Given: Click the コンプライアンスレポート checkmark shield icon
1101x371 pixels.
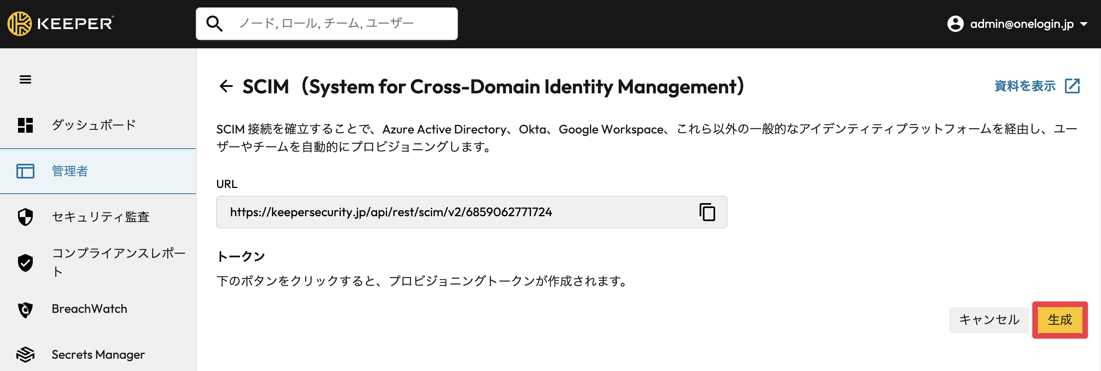Looking at the screenshot, I should (25, 262).
